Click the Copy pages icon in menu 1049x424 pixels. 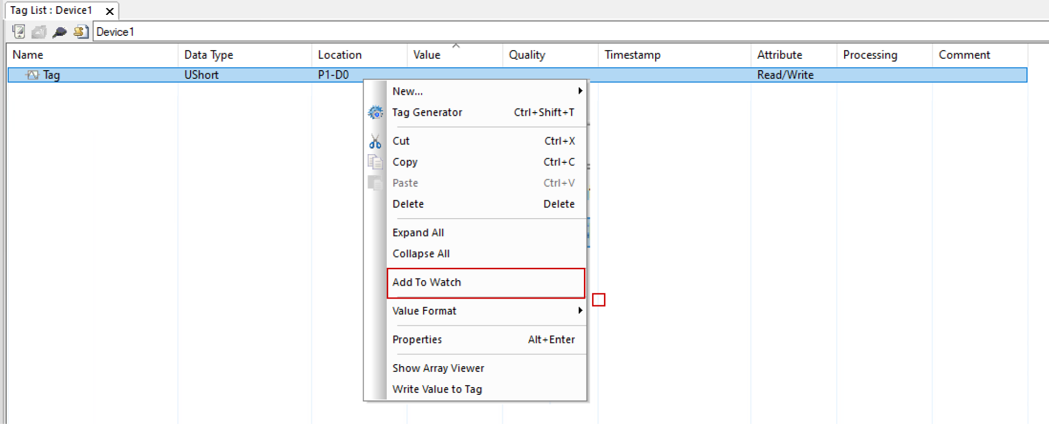coord(375,162)
